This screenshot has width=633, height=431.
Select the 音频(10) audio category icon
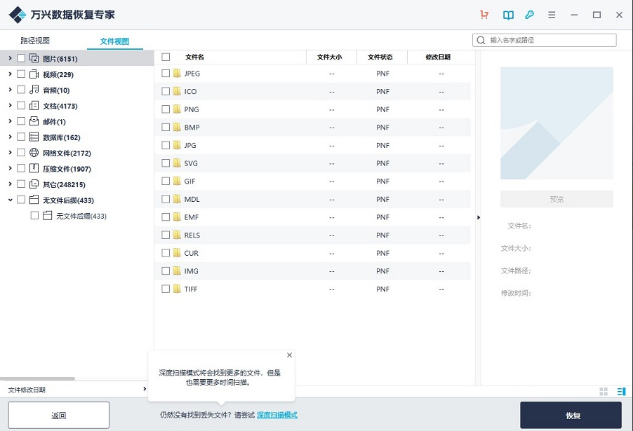tap(33, 90)
